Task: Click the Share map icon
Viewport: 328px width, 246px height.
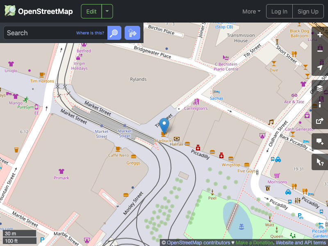Action: point(320,121)
